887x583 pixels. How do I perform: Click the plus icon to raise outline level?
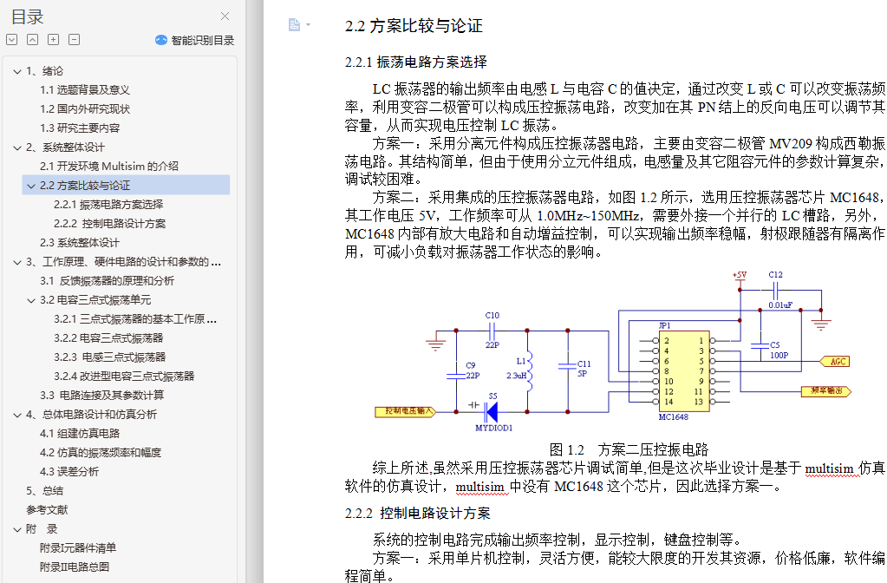coord(53,40)
